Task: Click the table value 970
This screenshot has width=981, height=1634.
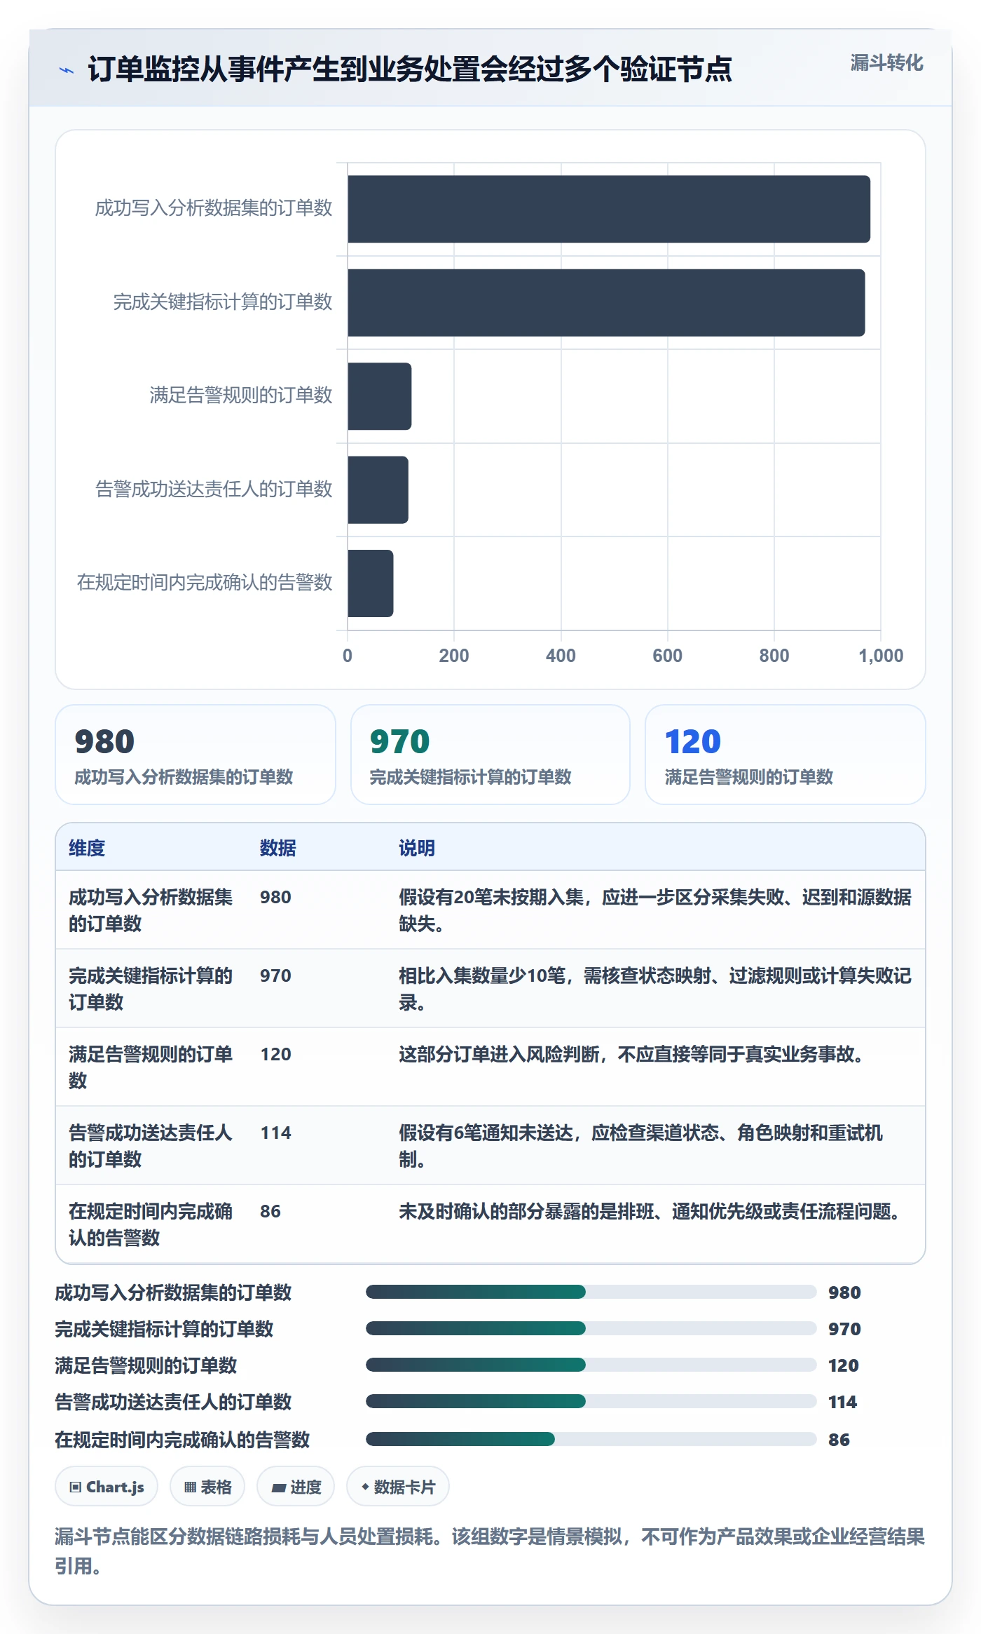Action: pos(275,975)
